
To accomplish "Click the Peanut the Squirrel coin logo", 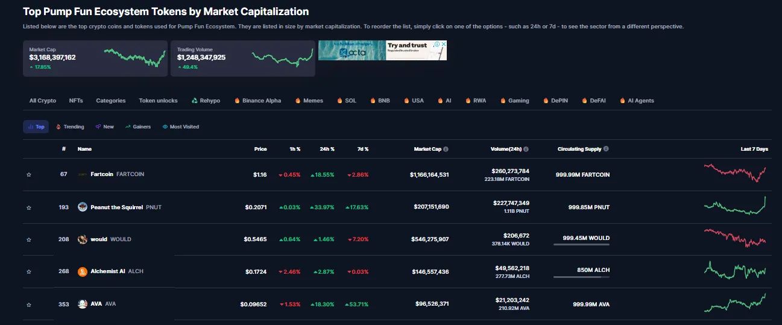I will [83, 207].
